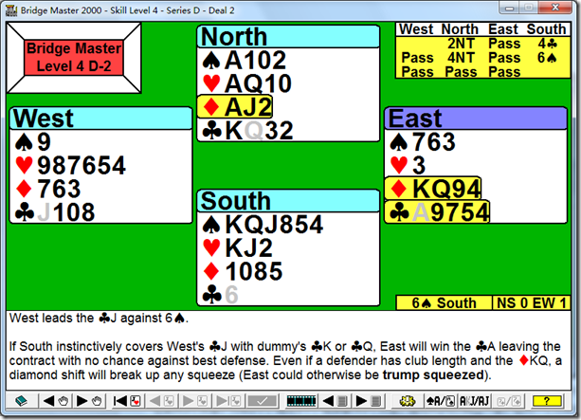Show the next explanation page
The width and height of the screenshot is (581, 420).
pos(369,401)
